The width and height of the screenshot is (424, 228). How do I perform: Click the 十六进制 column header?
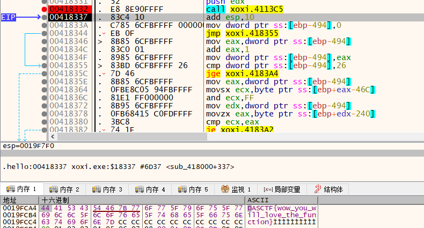coord(142,200)
